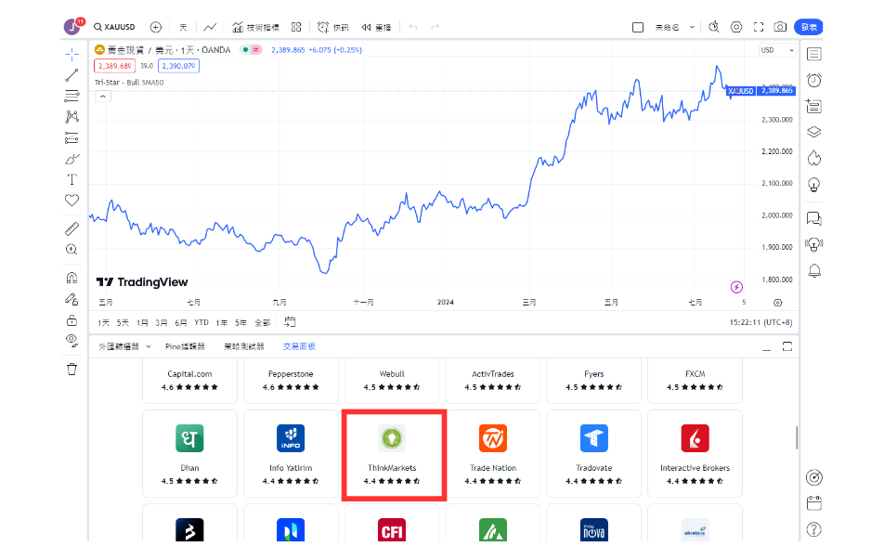Open the line chart style selector
The image size is (884, 559).
click(210, 27)
